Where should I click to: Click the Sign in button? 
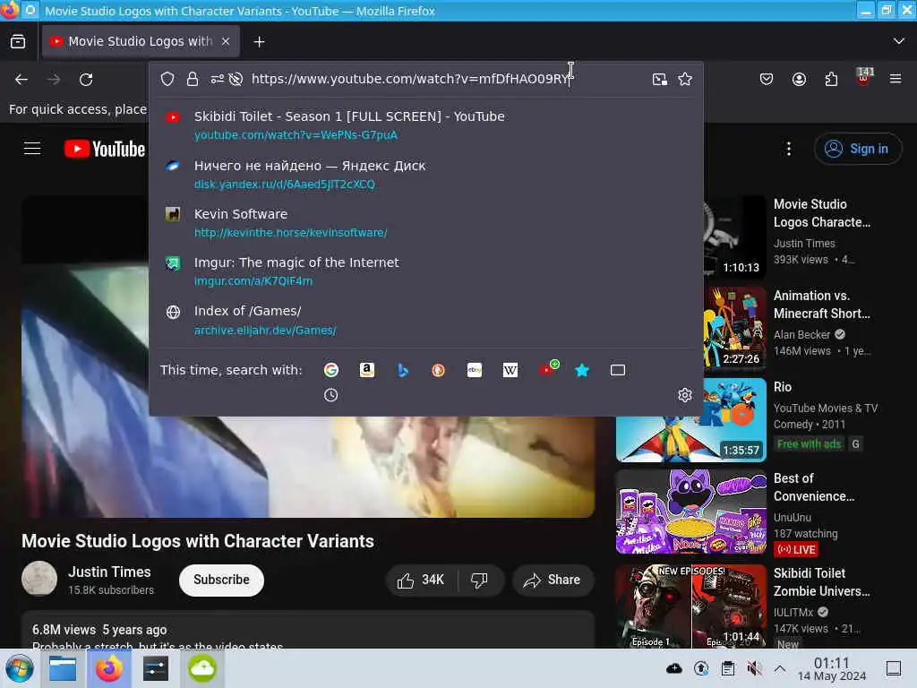[857, 149]
